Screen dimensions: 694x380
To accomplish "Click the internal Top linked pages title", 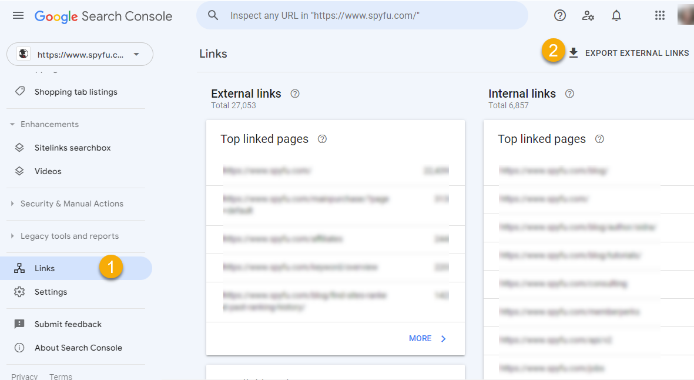I will [x=542, y=139].
